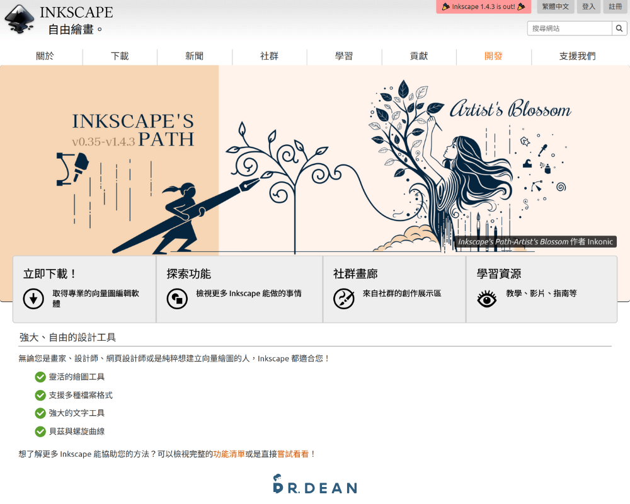Click the Inkscape mountain logo icon
The width and height of the screenshot is (630, 504).
tap(19, 19)
